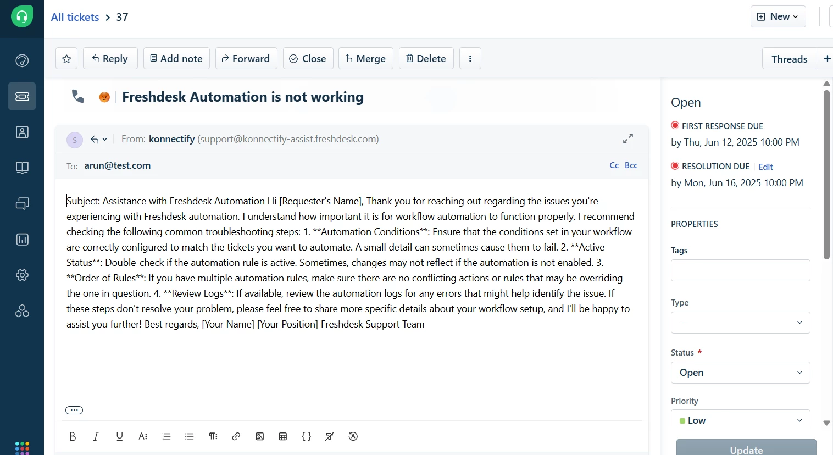The width and height of the screenshot is (833, 455).
Task: Click the Update button
Action: coord(746,447)
